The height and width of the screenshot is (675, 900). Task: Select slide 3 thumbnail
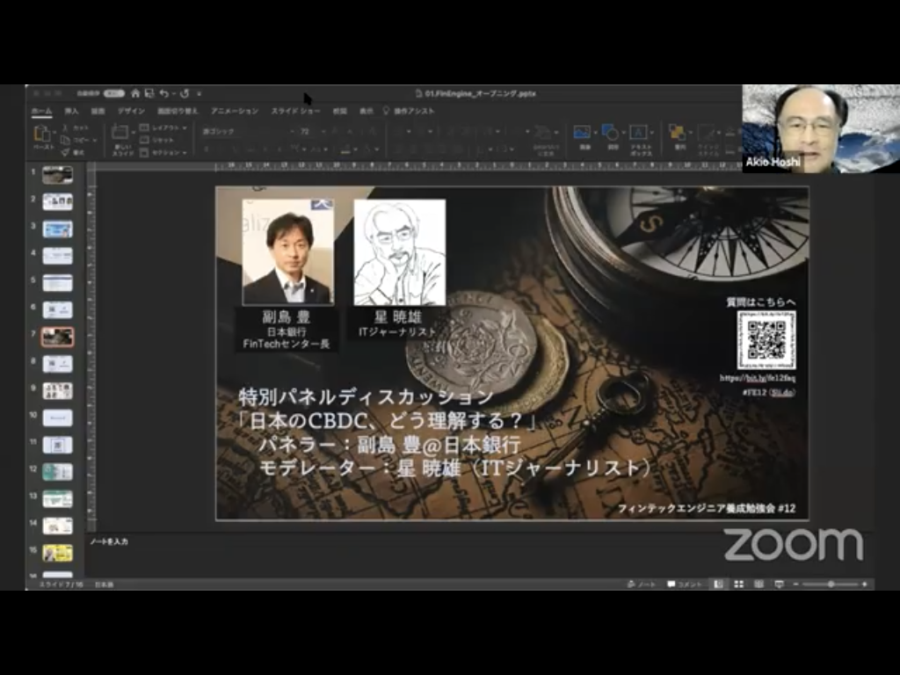[x=57, y=229]
